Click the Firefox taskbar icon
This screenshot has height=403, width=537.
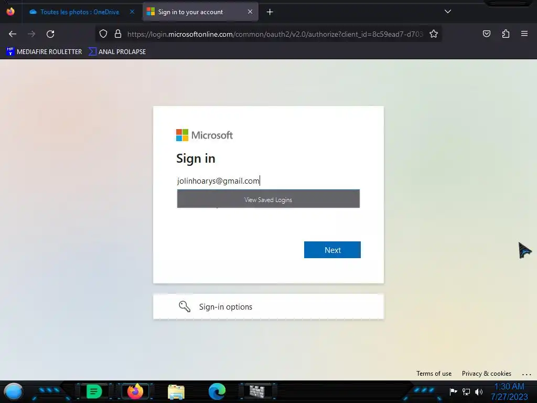coord(135,391)
